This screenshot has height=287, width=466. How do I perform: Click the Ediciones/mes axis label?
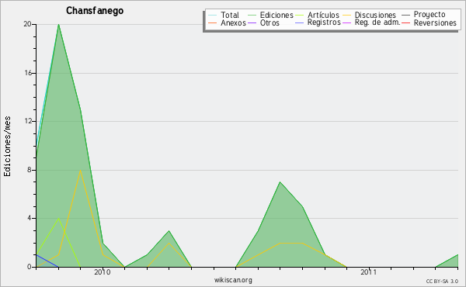(7, 147)
